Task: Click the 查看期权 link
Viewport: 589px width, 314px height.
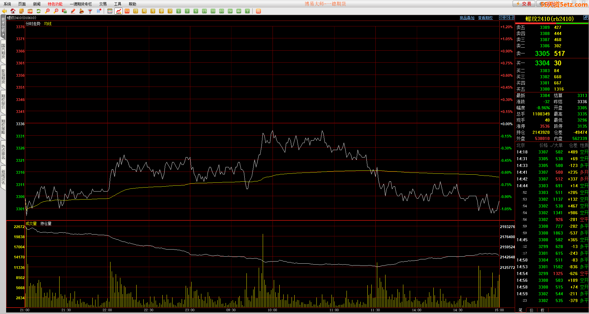Action: (485, 18)
